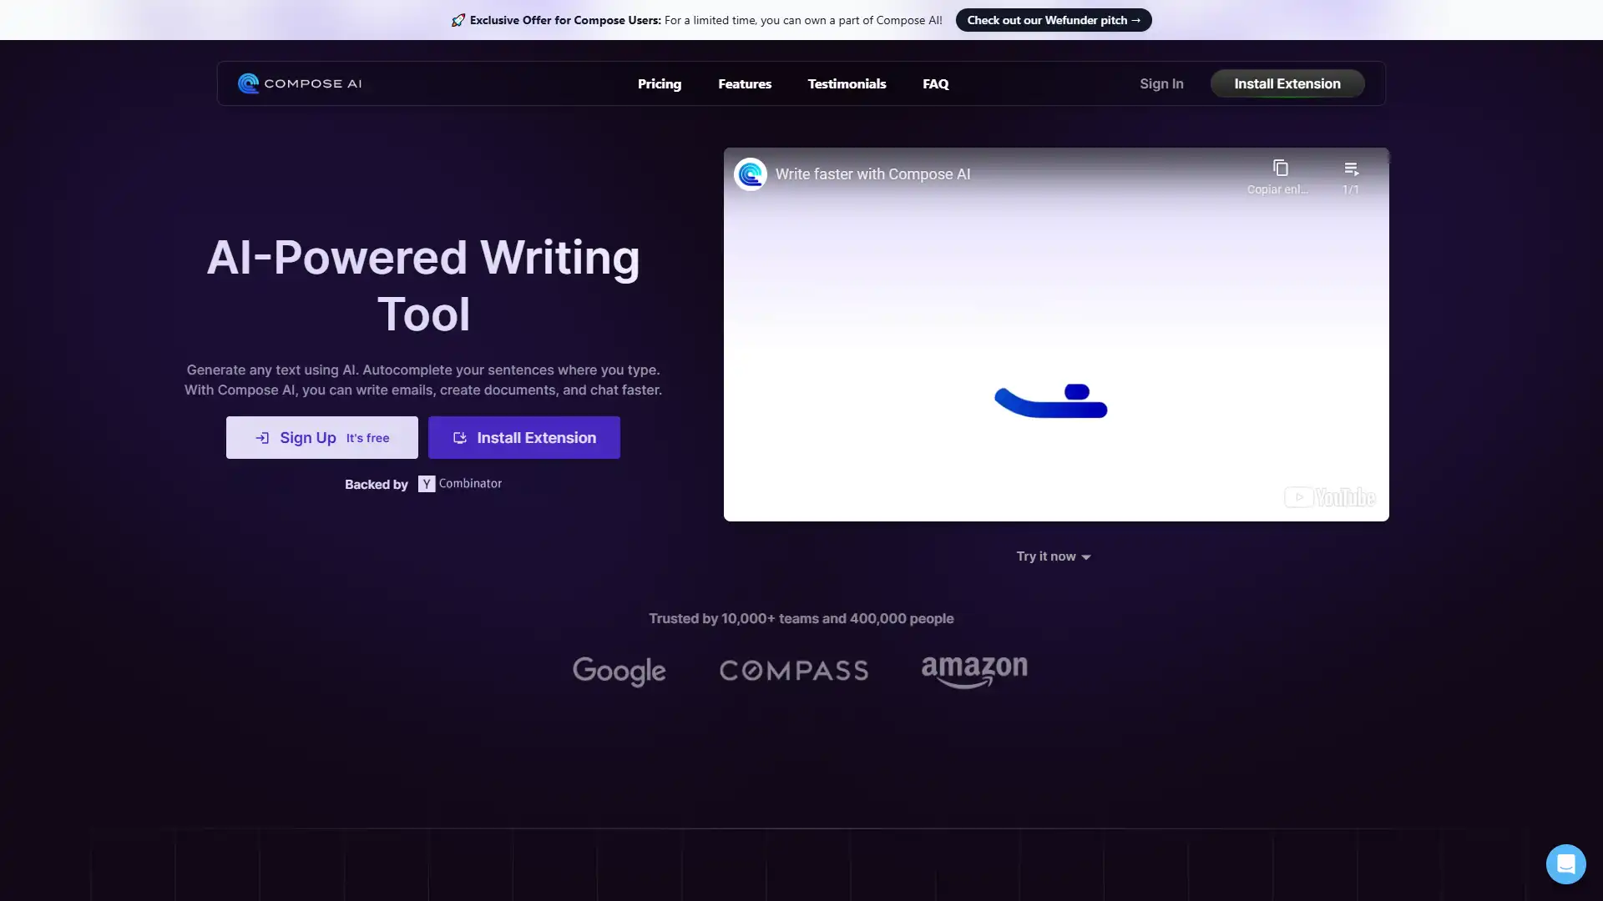Click the Sign Up It's free button
This screenshot has width=1603, height=901.
coord(321,438)
